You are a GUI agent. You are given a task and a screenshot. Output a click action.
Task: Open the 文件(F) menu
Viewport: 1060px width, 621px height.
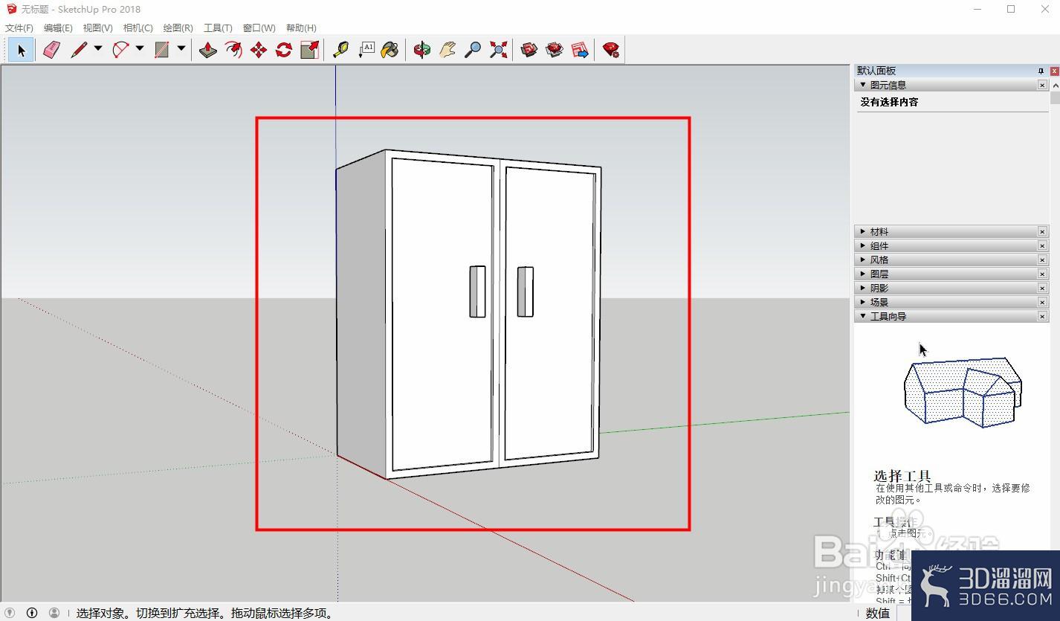19,28
